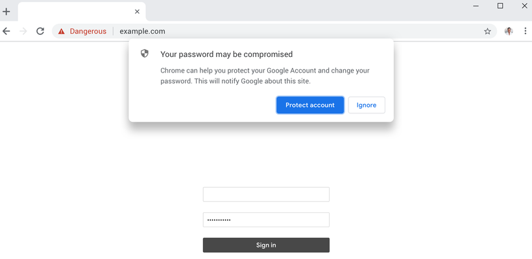Select the example.com address bar text
This screenshot has width=532, height=259.
coord(143,32)
